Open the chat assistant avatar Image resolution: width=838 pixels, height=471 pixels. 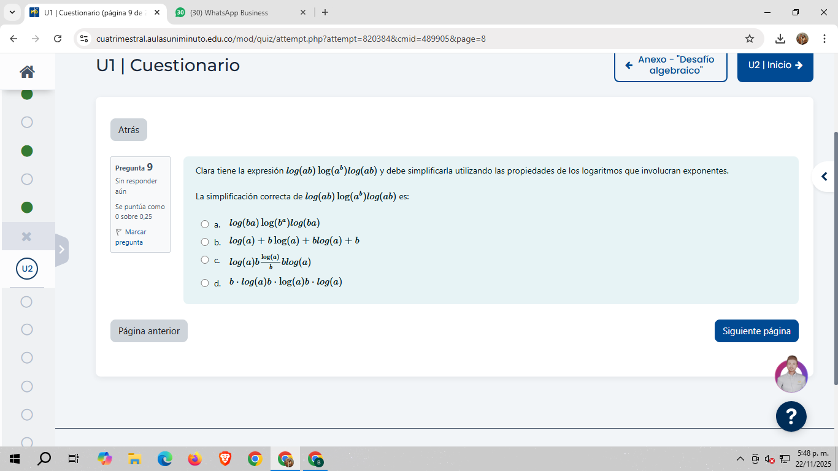[791, 375]
